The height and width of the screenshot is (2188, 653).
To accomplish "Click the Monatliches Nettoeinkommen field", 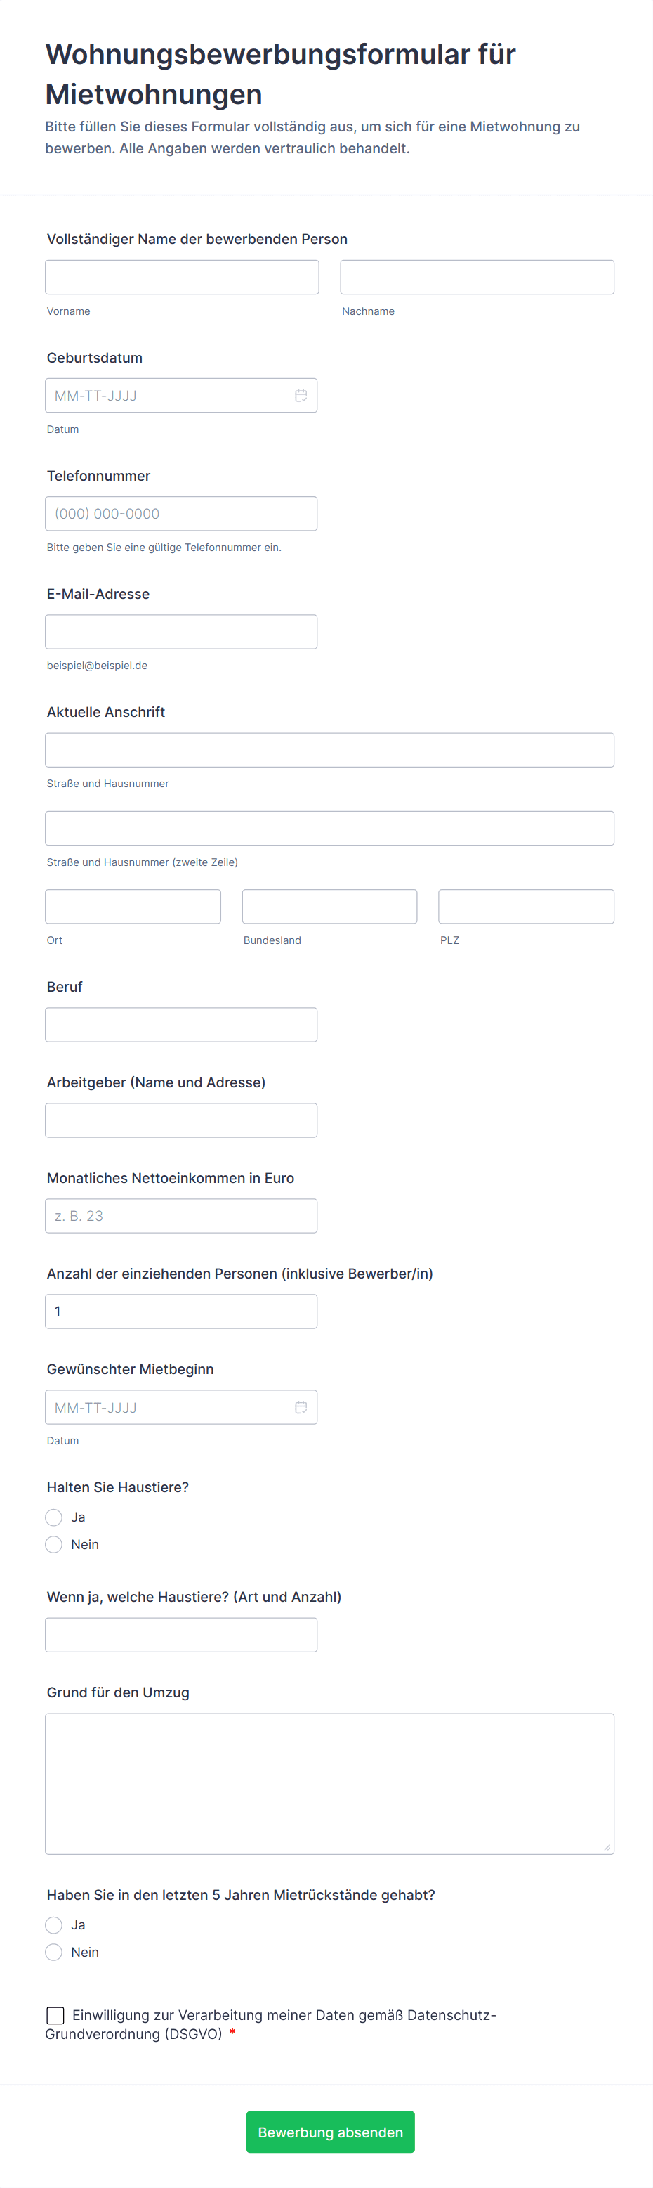I will point(180,1215).
